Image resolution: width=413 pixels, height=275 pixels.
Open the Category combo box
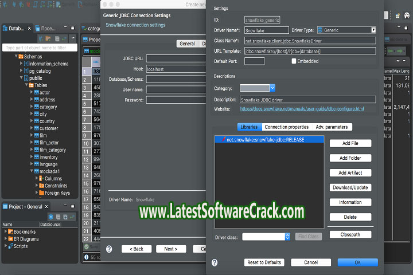click(272, 88)
